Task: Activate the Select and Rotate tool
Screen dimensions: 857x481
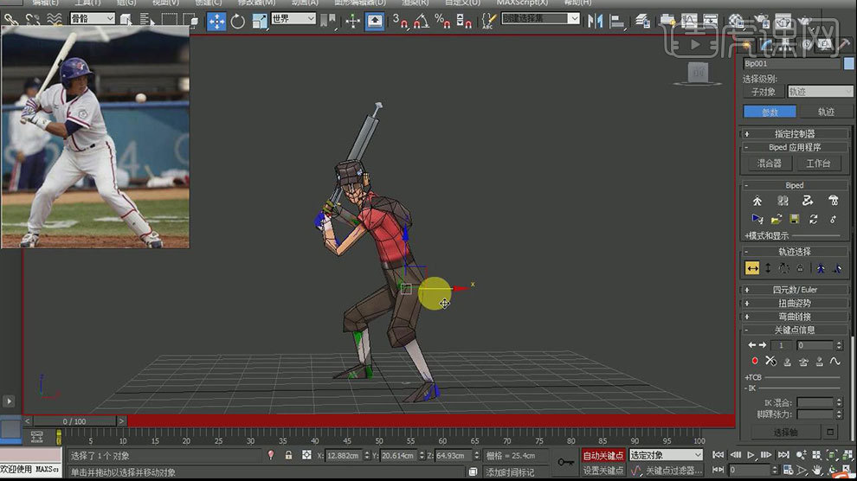Action: (238, 22)
